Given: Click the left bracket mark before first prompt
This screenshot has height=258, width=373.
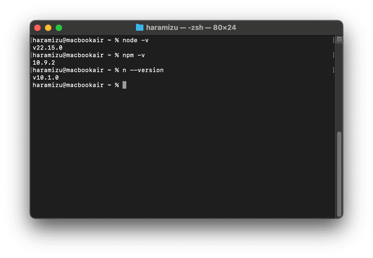Looking at the screenshot, I should coord(32,40).
